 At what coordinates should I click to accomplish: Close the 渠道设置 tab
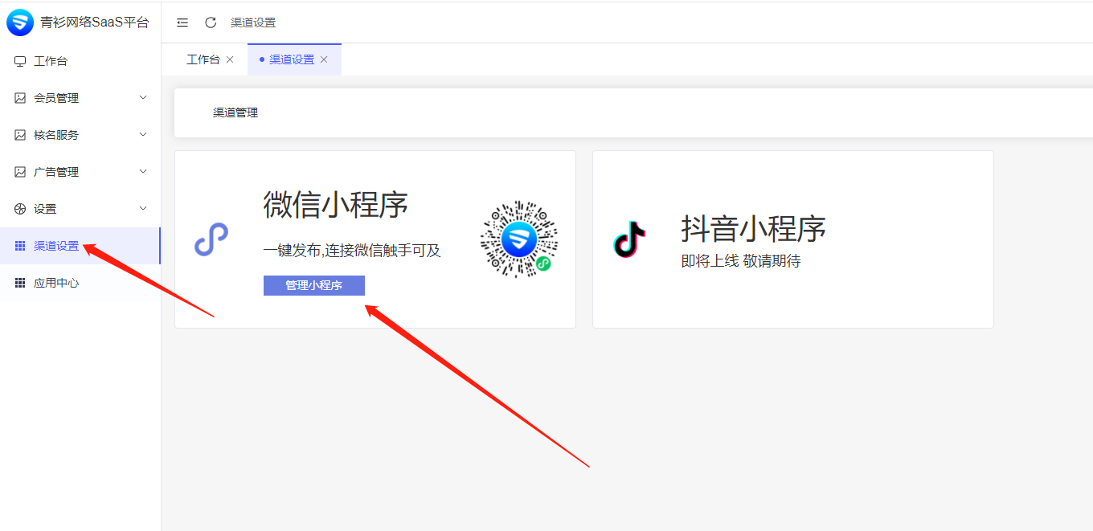click(x=324, y=59)
